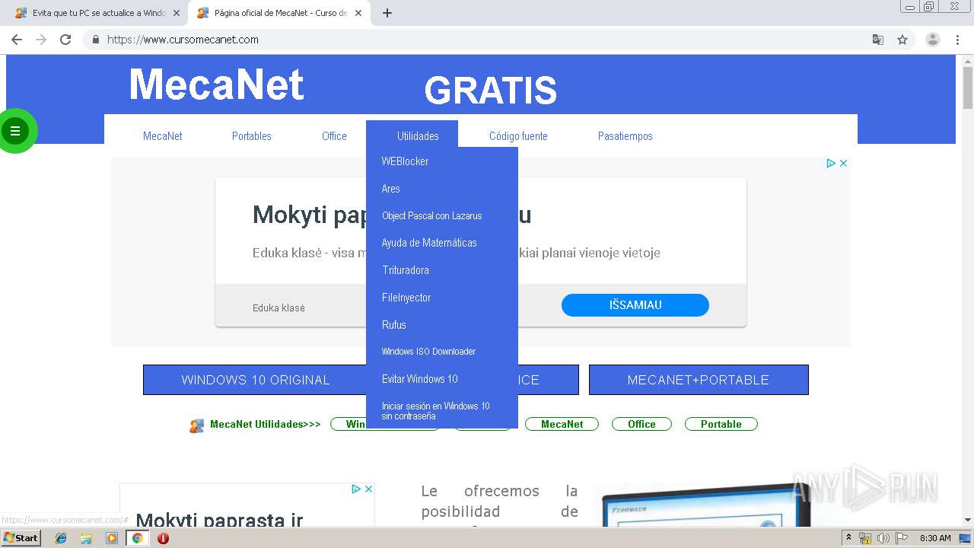Click the MecaNet Utilidades small logo icon
The height and width of the screenshot is (548, 974).
pyautogui.click(x=197, y=425)
